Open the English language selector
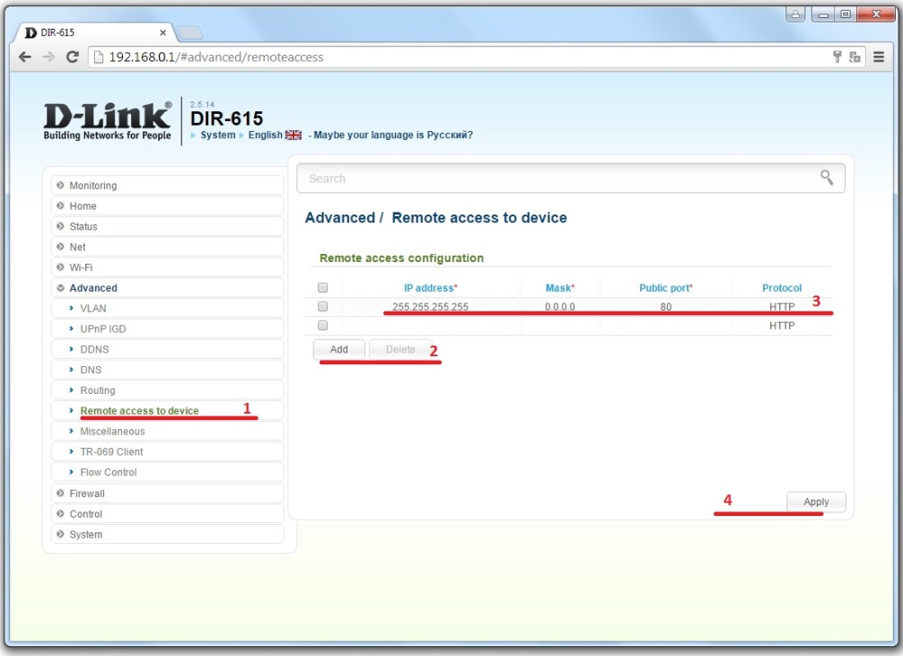Screen dimensions: 903x656 click(x=266, y=135)
